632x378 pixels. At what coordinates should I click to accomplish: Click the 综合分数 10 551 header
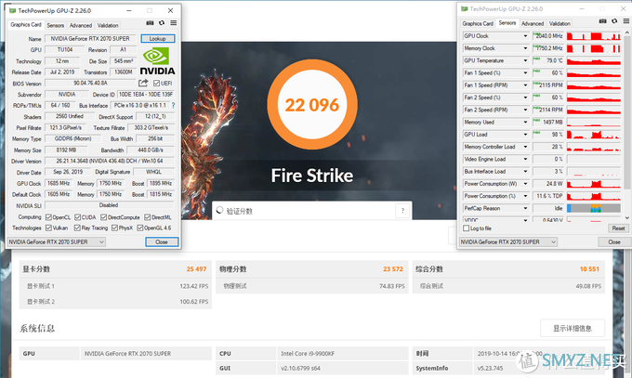point(510,268)
